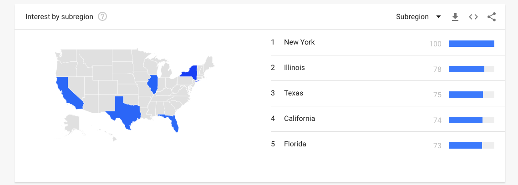Click the dropdown arrow beside Subregion
Screen dimensions: 518x185
(x=438, y=17)
